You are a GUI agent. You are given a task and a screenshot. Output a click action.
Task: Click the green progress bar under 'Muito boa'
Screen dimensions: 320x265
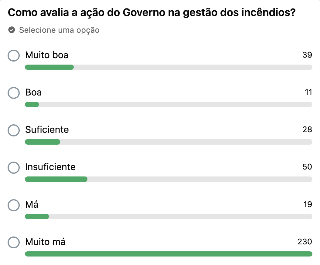[49, 67]
